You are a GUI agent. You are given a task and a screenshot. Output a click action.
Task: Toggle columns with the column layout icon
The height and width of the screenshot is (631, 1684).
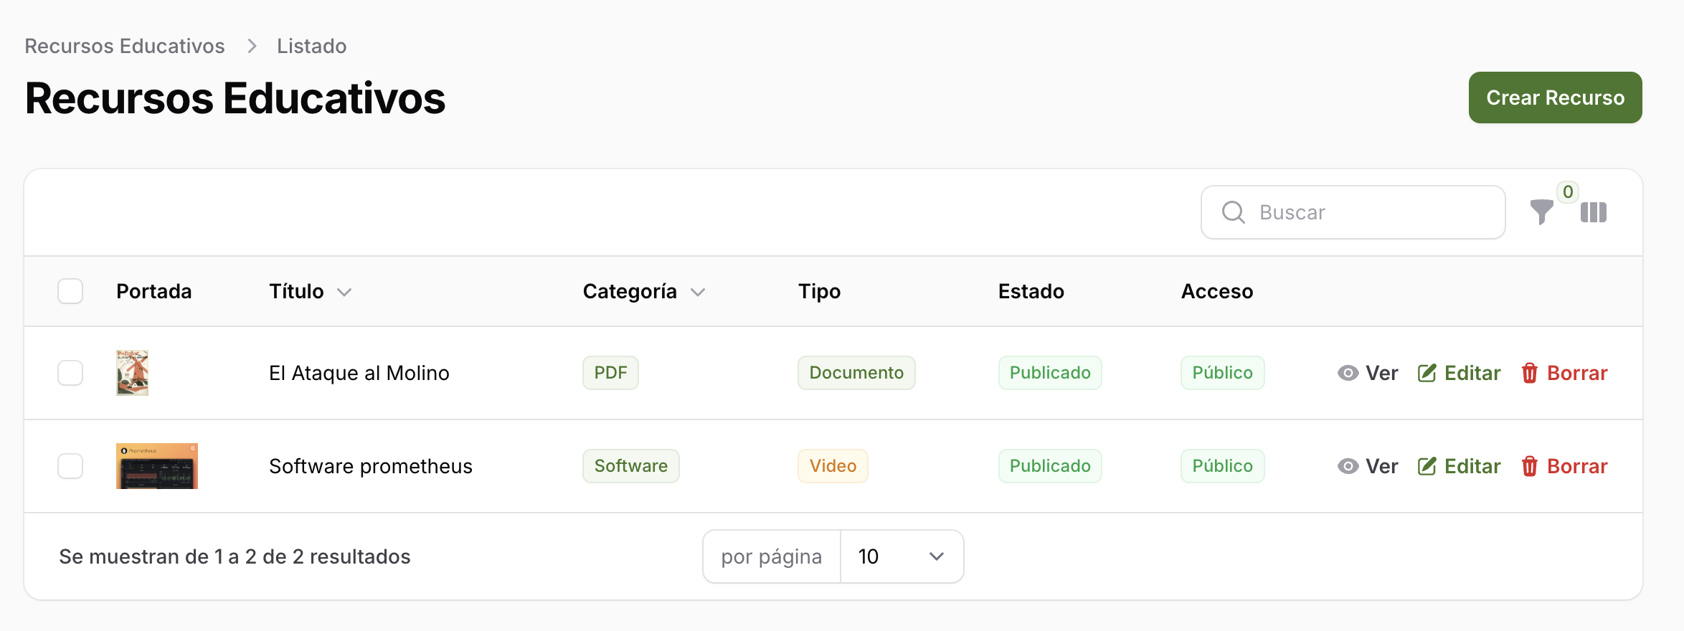click(x=1593, y=212)
